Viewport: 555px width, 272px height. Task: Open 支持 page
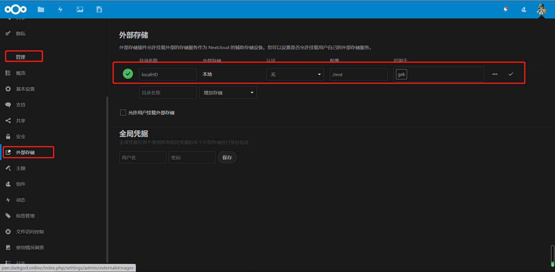click(x=21, y=105)
